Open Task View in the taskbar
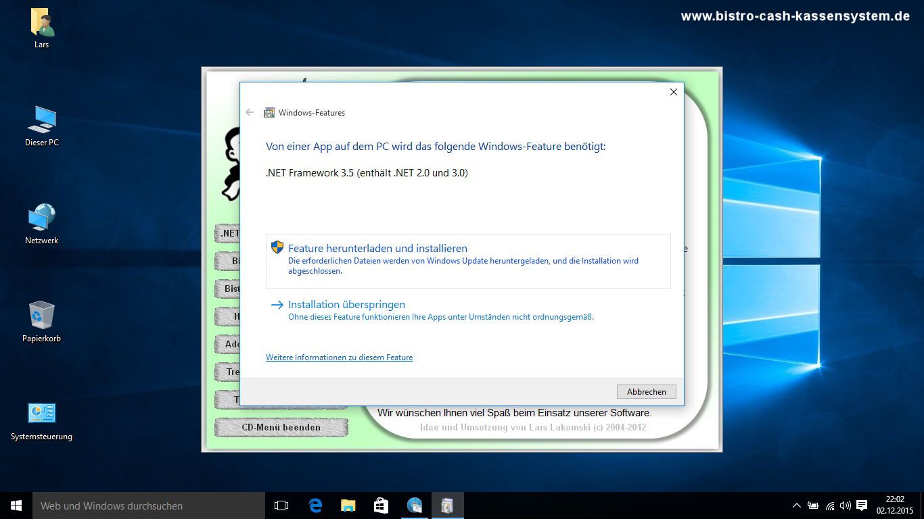Image resolution: width=924 pixels, height=519 pixels. point(281,505)
